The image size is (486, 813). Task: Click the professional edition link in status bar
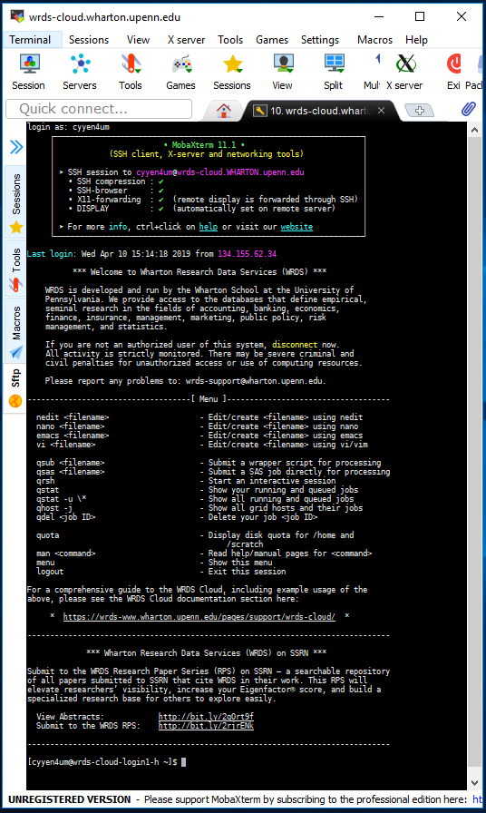click(x=477, y=799)
